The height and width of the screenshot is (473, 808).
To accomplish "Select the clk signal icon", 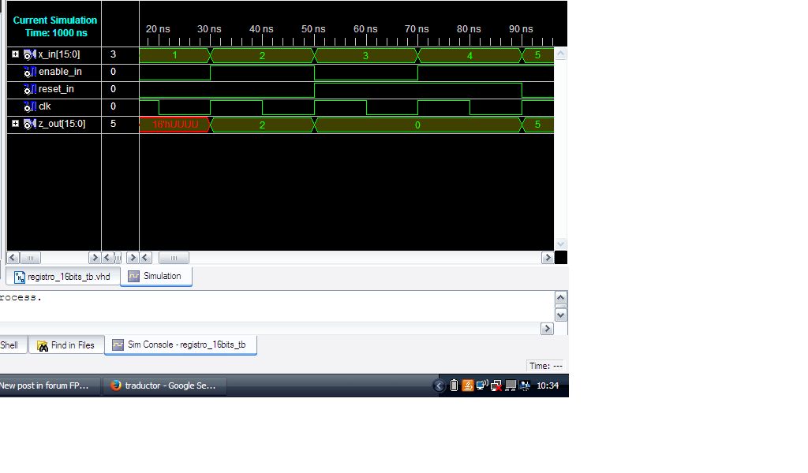I will coord(30,106).
